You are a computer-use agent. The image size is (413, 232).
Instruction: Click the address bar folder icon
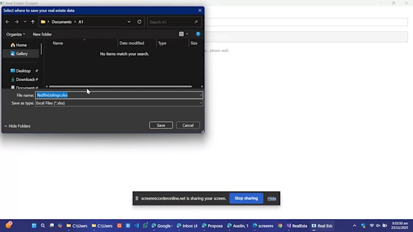point(43,22)
